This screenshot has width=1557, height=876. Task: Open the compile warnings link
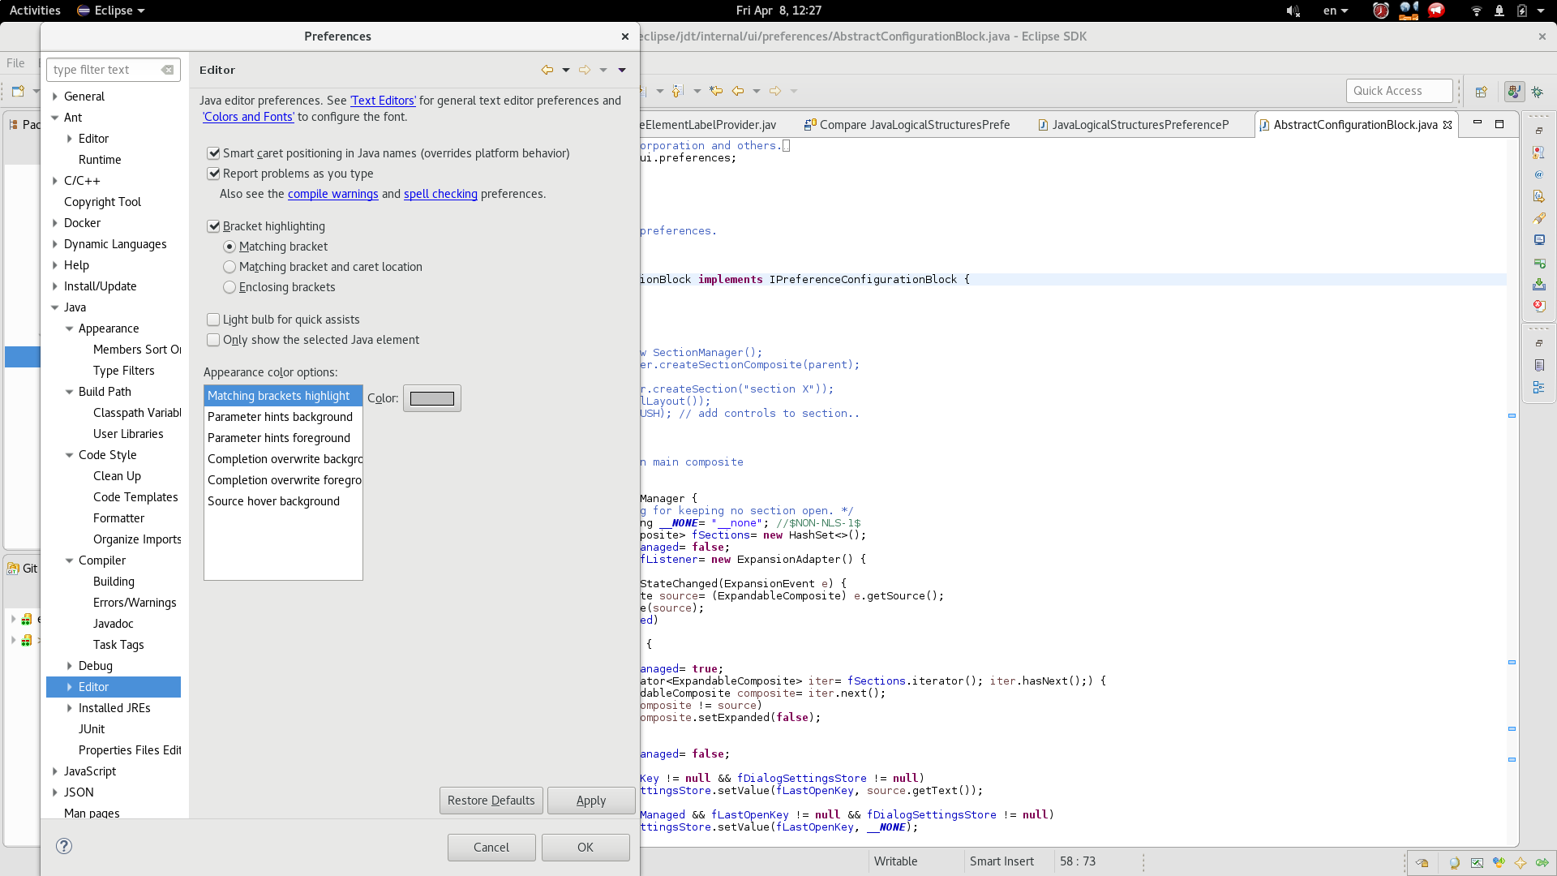pos(332,194)
